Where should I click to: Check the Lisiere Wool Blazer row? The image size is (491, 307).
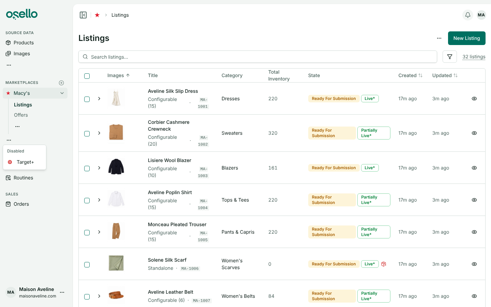(87, 168)
